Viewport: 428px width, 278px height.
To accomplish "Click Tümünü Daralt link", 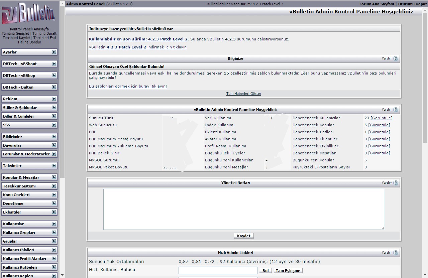I will click(44, 33).
